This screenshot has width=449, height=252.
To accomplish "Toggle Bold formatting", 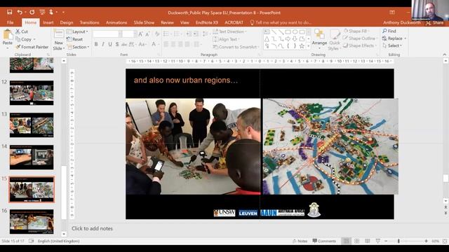I will click(x=96, y=44).
